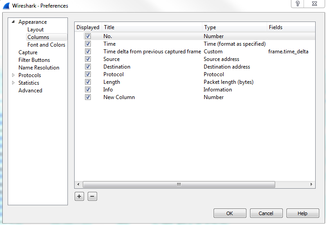326x225 pixels.
Task: Click the frame.time_delta field cell
Action: pyautogui.click(x=288, y=52)
